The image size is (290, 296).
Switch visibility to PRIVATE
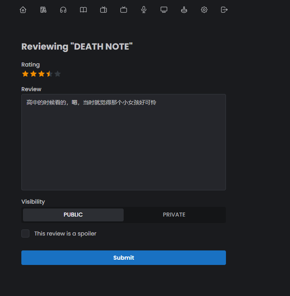[x=174, y=215]
